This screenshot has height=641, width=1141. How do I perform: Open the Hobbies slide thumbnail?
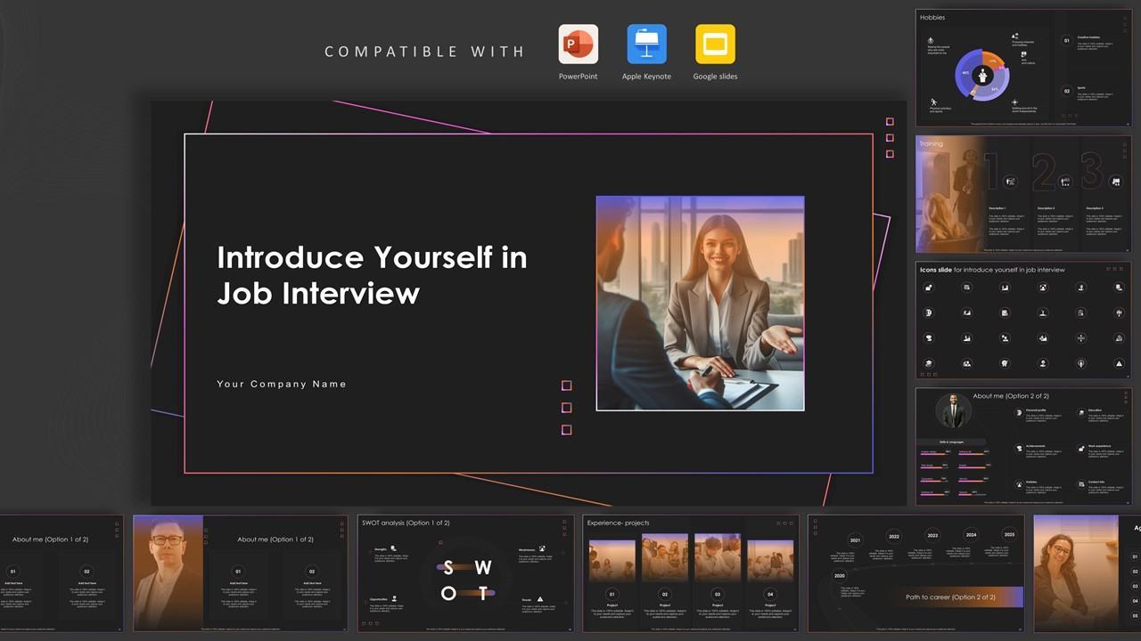point(1022,68)
